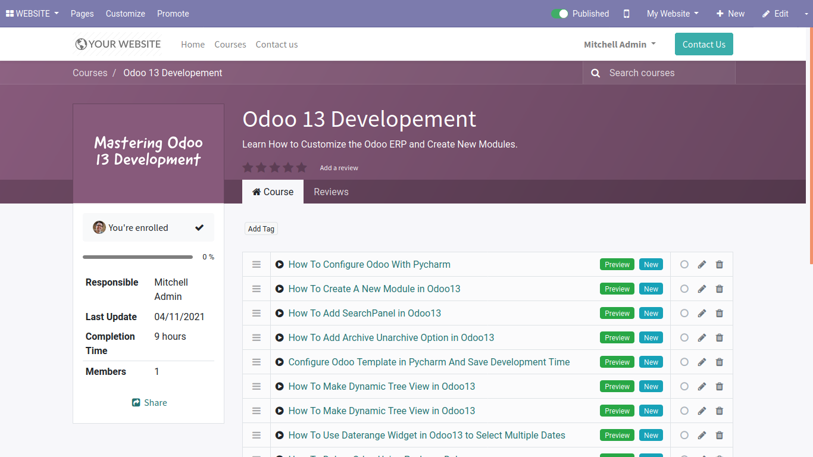
Task: Toggle the Published switch off
Action: pyautogui.click(x=559, y=14)
